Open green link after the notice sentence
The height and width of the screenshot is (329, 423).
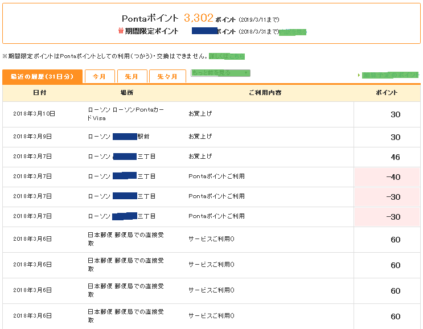(227, 56)
